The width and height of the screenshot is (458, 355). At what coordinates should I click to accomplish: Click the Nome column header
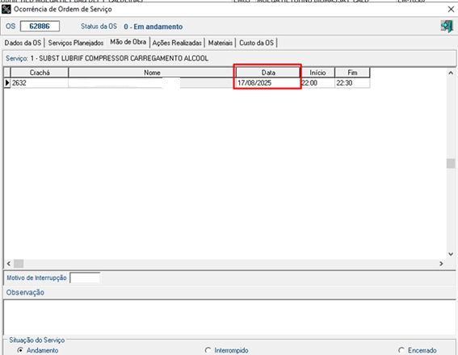coord(152,73)
